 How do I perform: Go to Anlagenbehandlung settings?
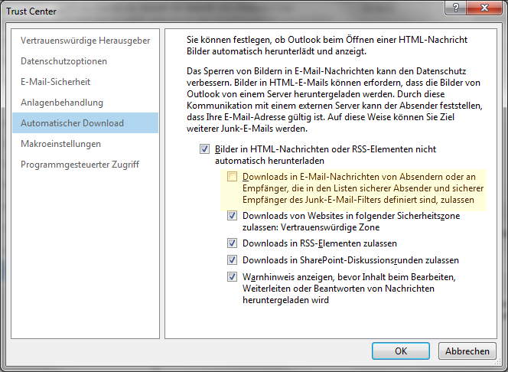(x=85, y=103)
